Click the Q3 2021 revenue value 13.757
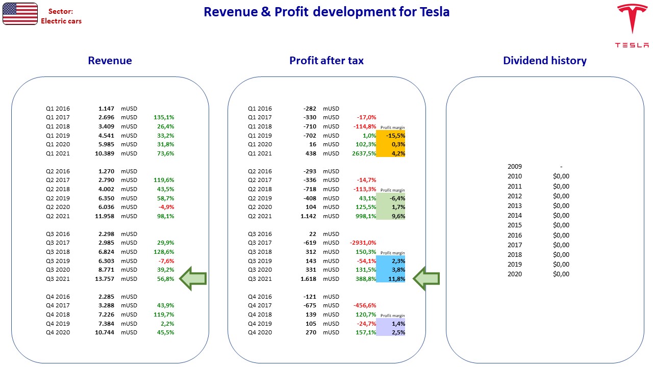This screenshot has height=367, width=653. (x=104, y=279)
